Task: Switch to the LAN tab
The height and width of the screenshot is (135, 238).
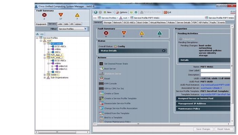Action: pyautogui.click(x=60, y=24)
